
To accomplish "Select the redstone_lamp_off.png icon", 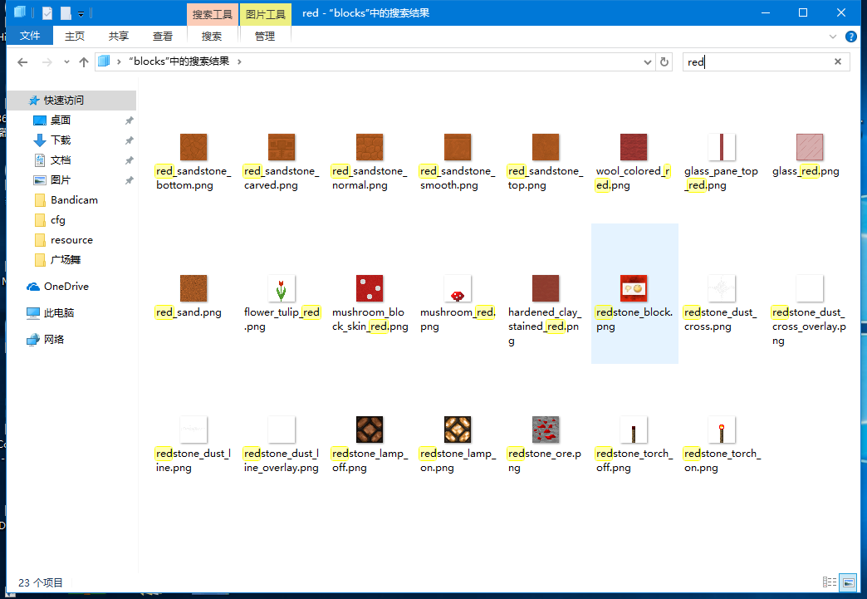I will [370, 430].
